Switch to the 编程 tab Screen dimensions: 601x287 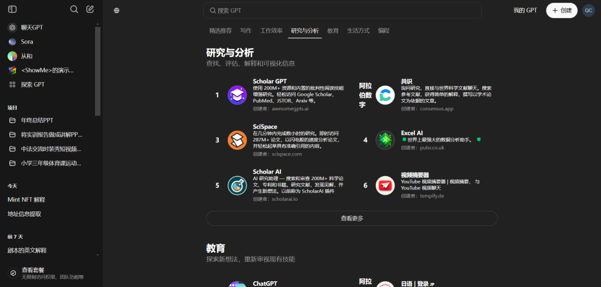coord(384,31)
